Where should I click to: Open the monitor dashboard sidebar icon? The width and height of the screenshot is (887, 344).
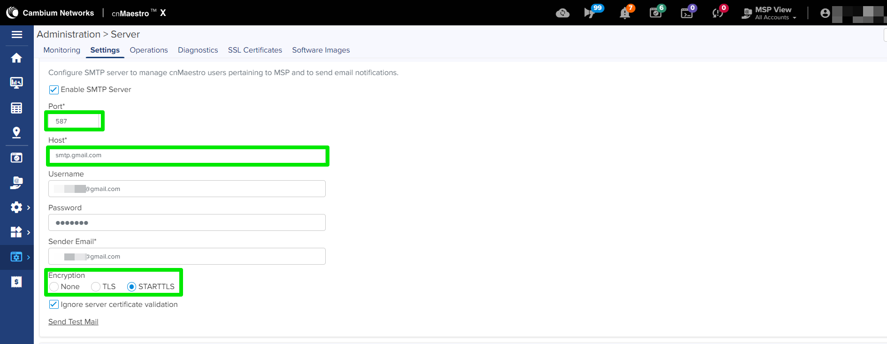point(16,83)
